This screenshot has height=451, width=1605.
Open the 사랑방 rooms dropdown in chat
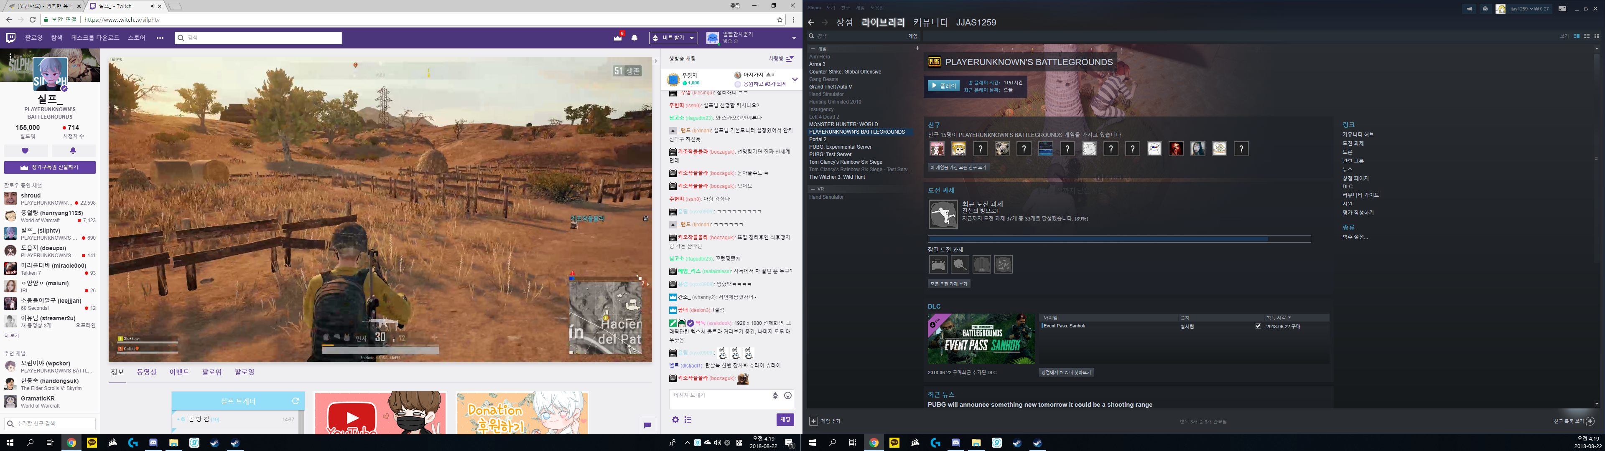(781, 58)
